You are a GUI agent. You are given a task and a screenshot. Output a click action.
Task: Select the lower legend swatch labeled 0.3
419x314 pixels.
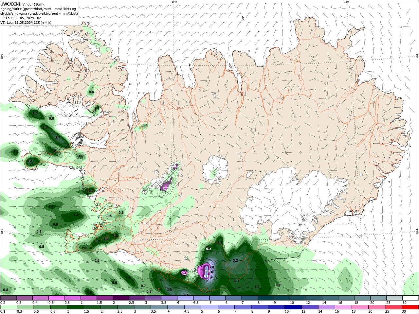(25, 307)
